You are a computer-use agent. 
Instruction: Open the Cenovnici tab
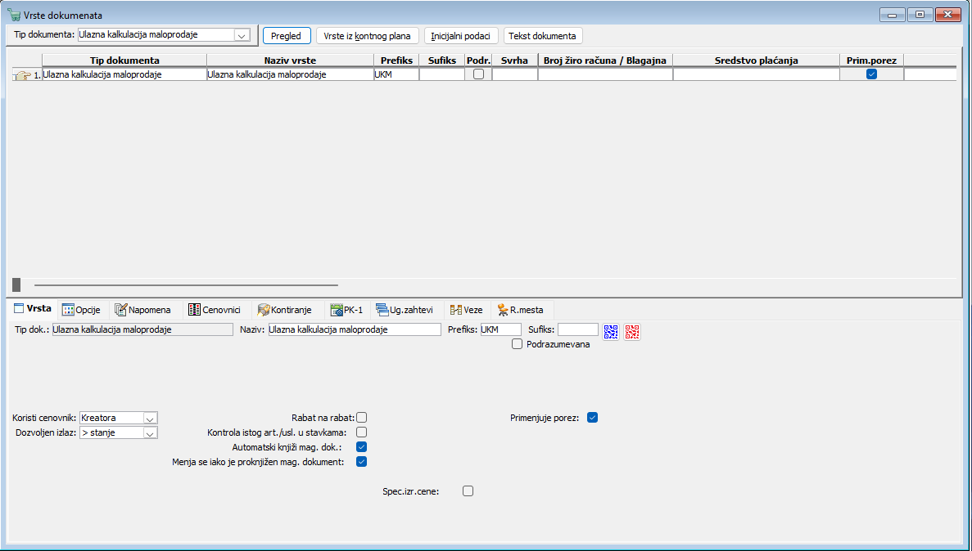point(215,310)
